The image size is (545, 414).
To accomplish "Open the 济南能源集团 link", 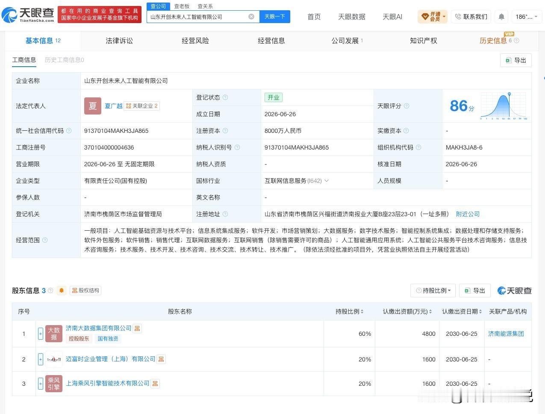I will click(x=506, y=334).
